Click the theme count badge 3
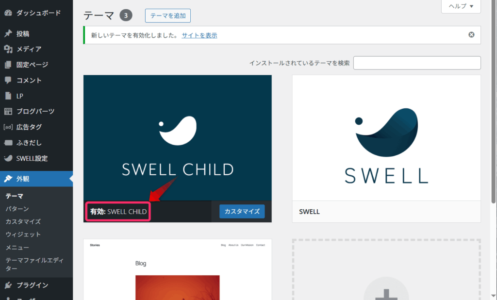Viewport: 497px width, 300px height. pyautogui.click(x=126, y=15)
